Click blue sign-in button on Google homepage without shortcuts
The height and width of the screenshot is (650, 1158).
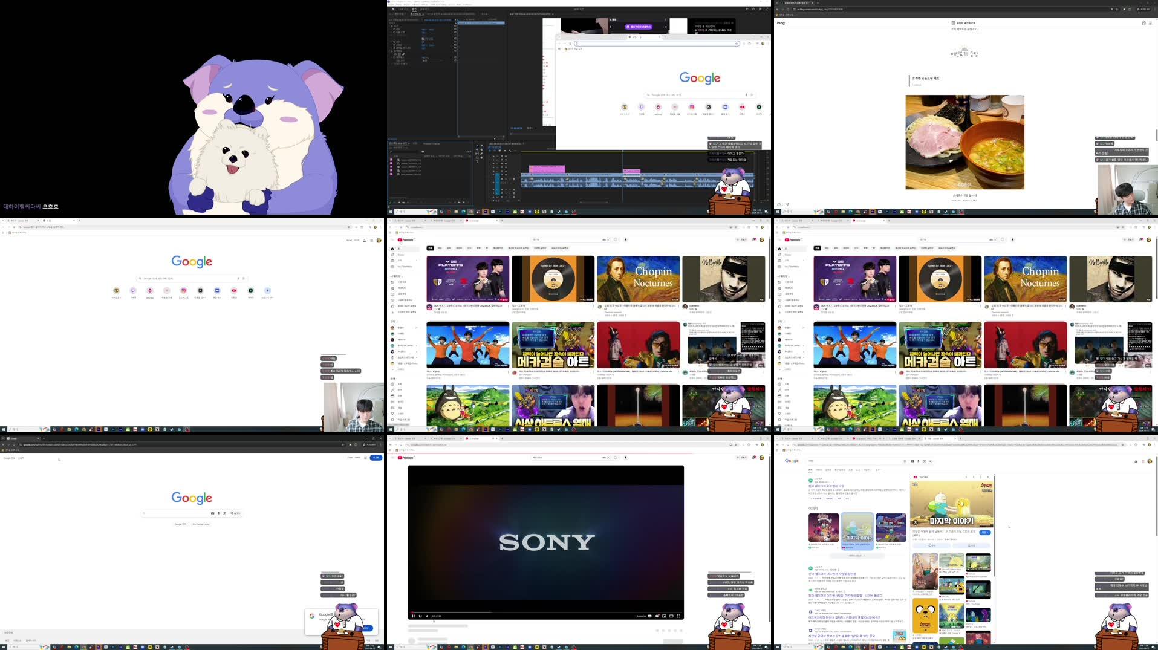click(x=376, y=458)
